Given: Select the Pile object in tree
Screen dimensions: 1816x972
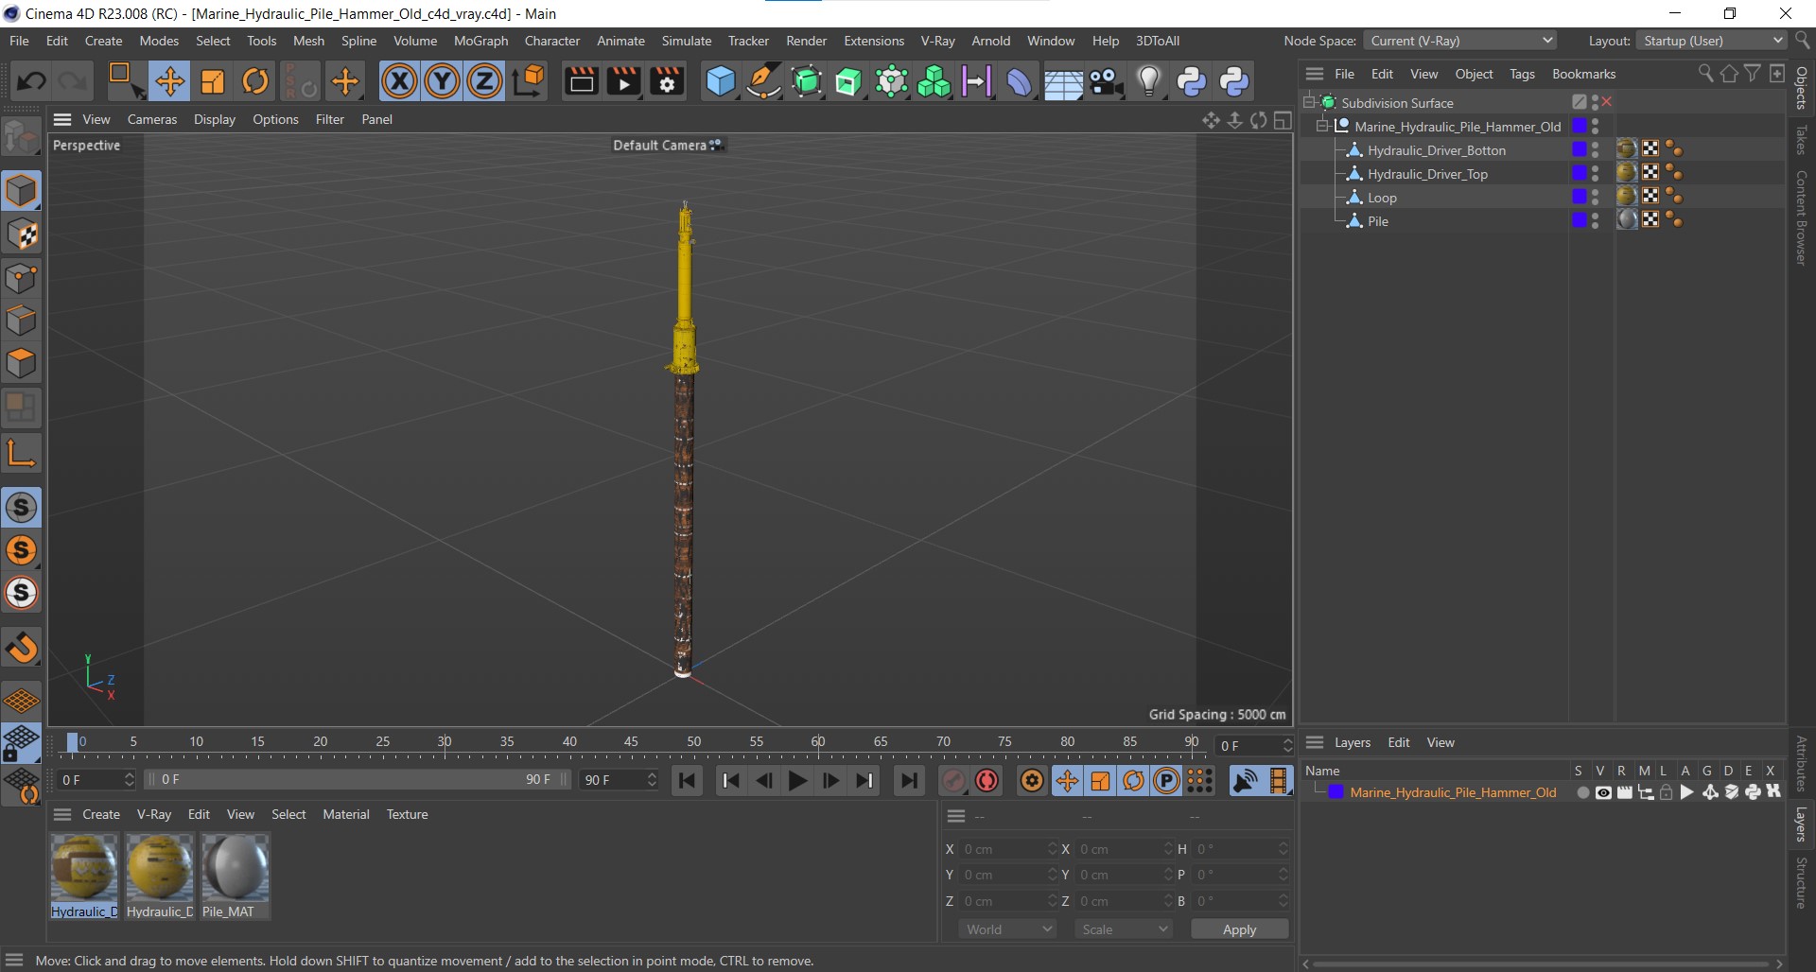Looking at the screenshot, I should tap(1377, 221).
